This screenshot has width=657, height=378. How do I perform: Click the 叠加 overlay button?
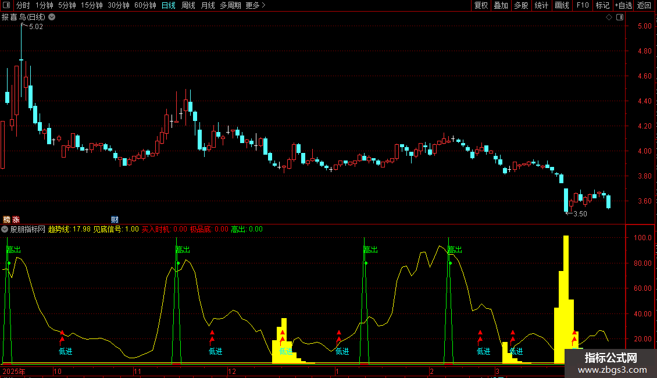tap(501, 5)
